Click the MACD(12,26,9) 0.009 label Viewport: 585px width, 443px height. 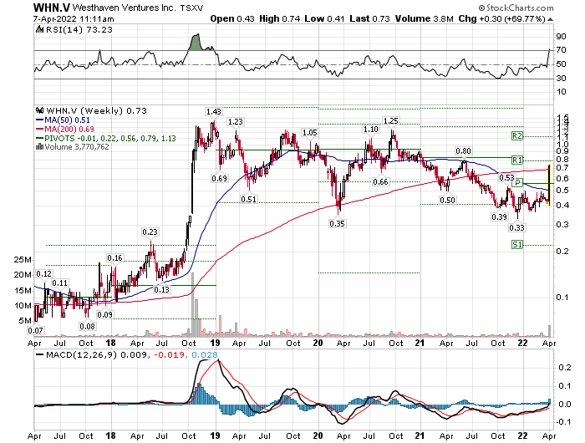click(96, 354)
